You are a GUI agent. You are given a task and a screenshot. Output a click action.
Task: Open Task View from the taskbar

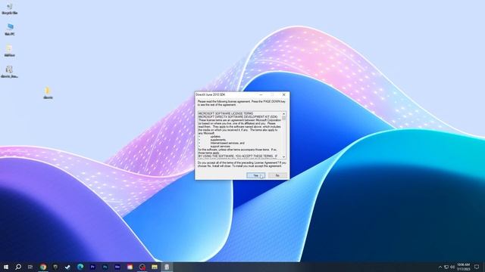30,267
